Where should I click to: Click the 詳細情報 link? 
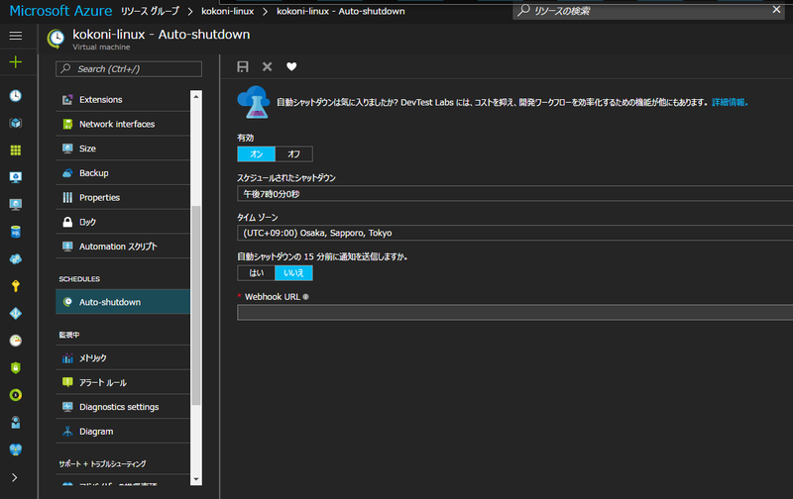(x=730, y=103)
